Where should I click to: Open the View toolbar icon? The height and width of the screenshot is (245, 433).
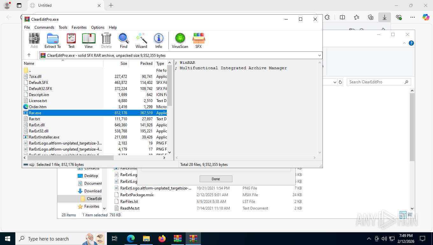[x=89, y=41]
